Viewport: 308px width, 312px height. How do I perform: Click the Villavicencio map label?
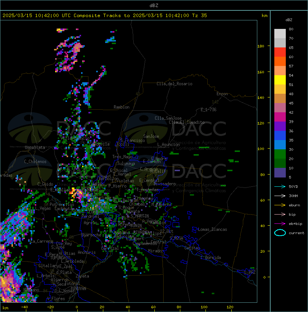[75, 138]
